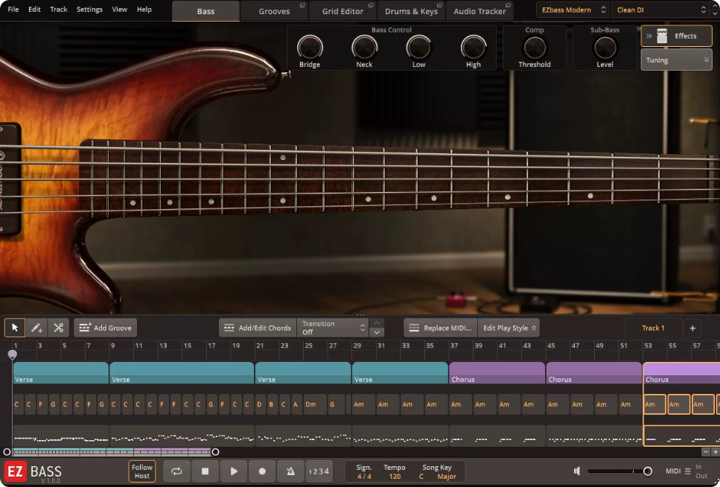Viewport: 720px width, 487px height.
Task: Detach the Grid Editor tab window
Action: point(371,5)
